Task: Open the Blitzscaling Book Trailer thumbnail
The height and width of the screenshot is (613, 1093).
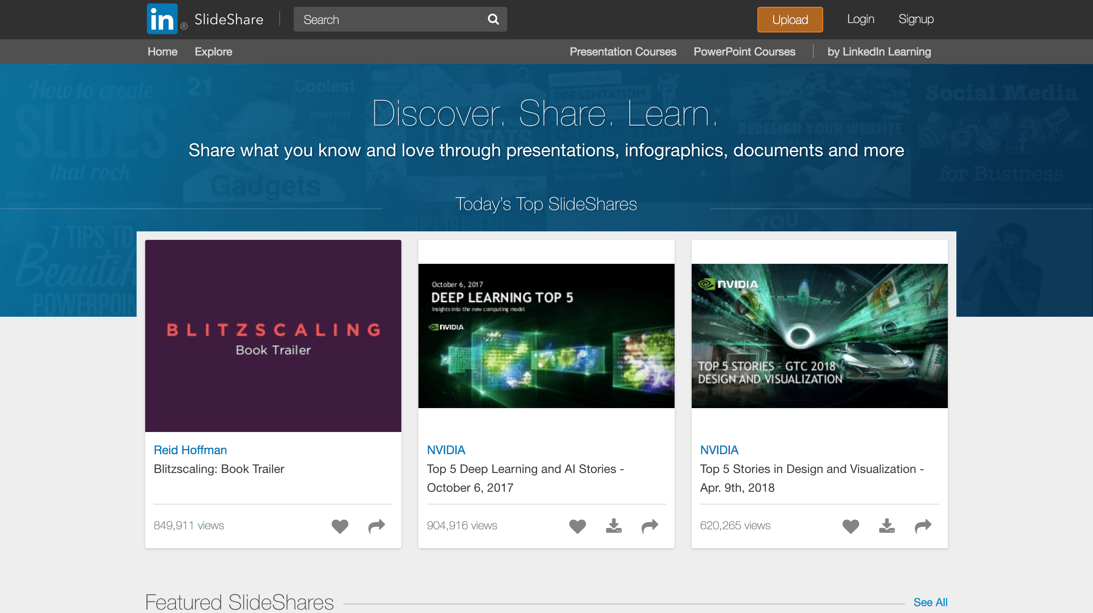Action: click(273, 336)
